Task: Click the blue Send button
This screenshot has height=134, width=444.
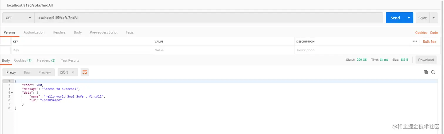Action: click(x=395, y=18)
